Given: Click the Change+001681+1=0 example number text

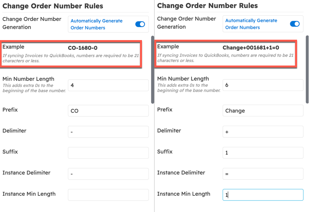Looking at the screenshot, I should [251, 48].
